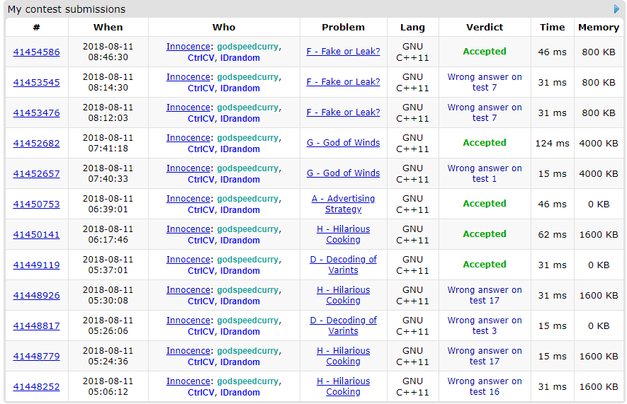Open submission 41454586
Image resolution: width=627 pixels, height=404 pixels.
(36, 52)
